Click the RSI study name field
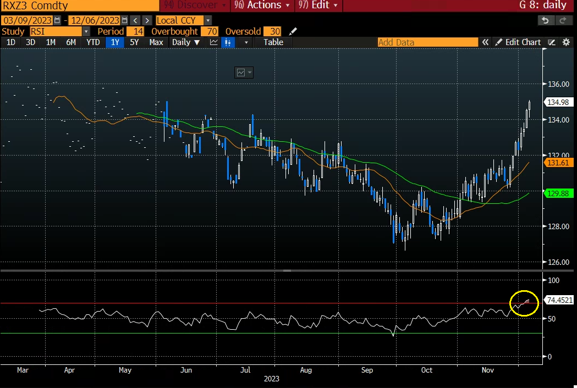 56,32
